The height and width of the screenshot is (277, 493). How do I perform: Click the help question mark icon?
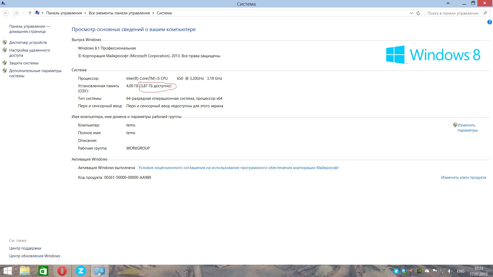[489, 22]
